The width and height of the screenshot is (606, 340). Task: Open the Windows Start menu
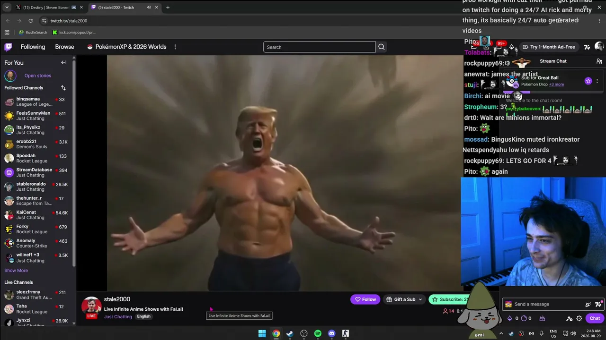(262, 333)
